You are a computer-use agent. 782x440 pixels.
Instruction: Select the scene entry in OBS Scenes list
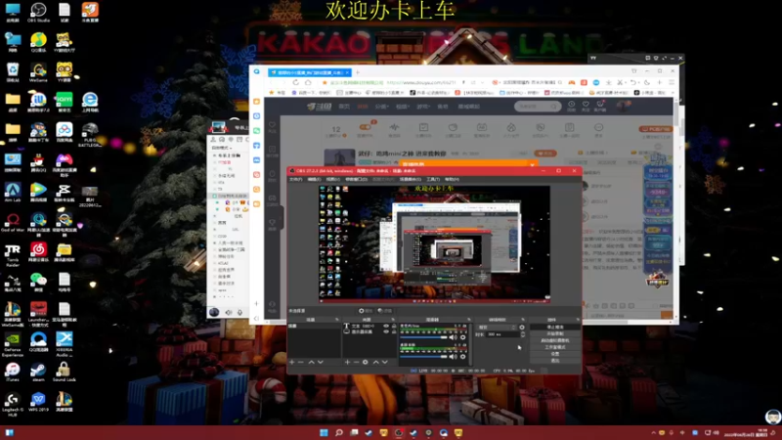(314, 327)
